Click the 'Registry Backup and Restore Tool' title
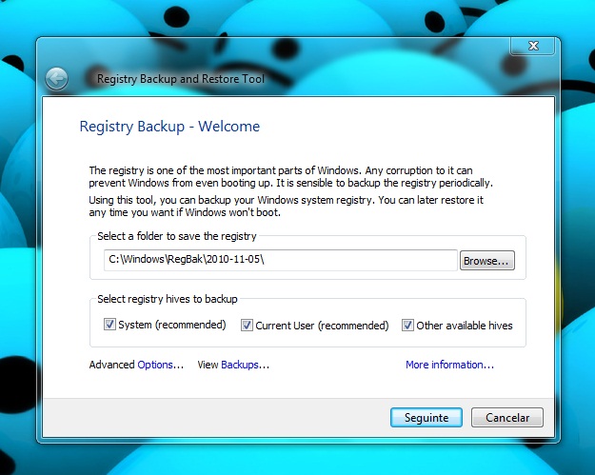Image resolution: width=595 pixels, height=475 pixels. coord(181,79)
